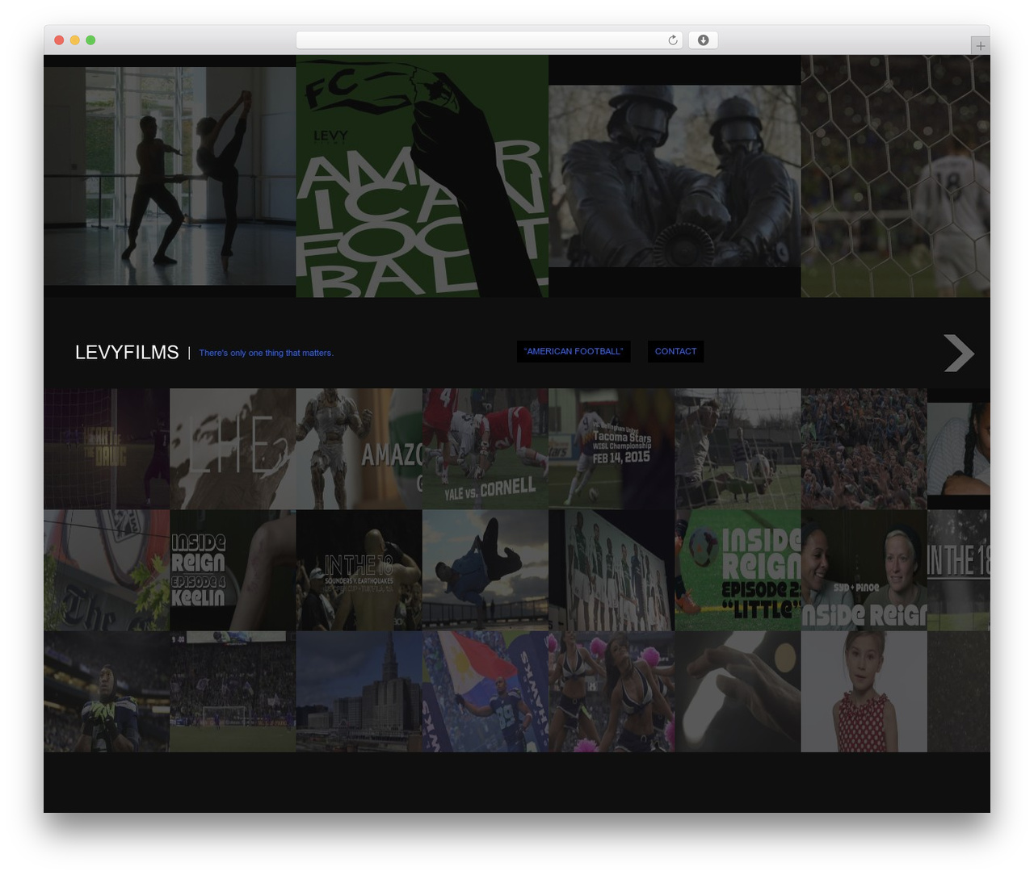
Task: Open the "AMERICAN FOOTBALL" menu link
Action: (x=574, y=351)
